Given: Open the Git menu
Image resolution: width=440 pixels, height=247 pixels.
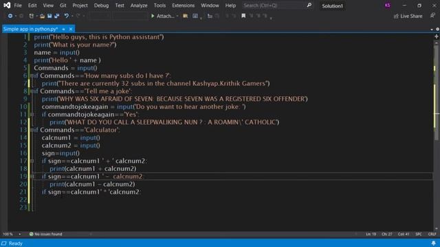Looking at the screenshot, I should (x=63, y=5).
